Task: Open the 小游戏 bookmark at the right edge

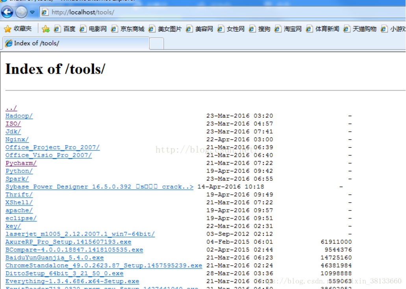Action: pos(393,29)
